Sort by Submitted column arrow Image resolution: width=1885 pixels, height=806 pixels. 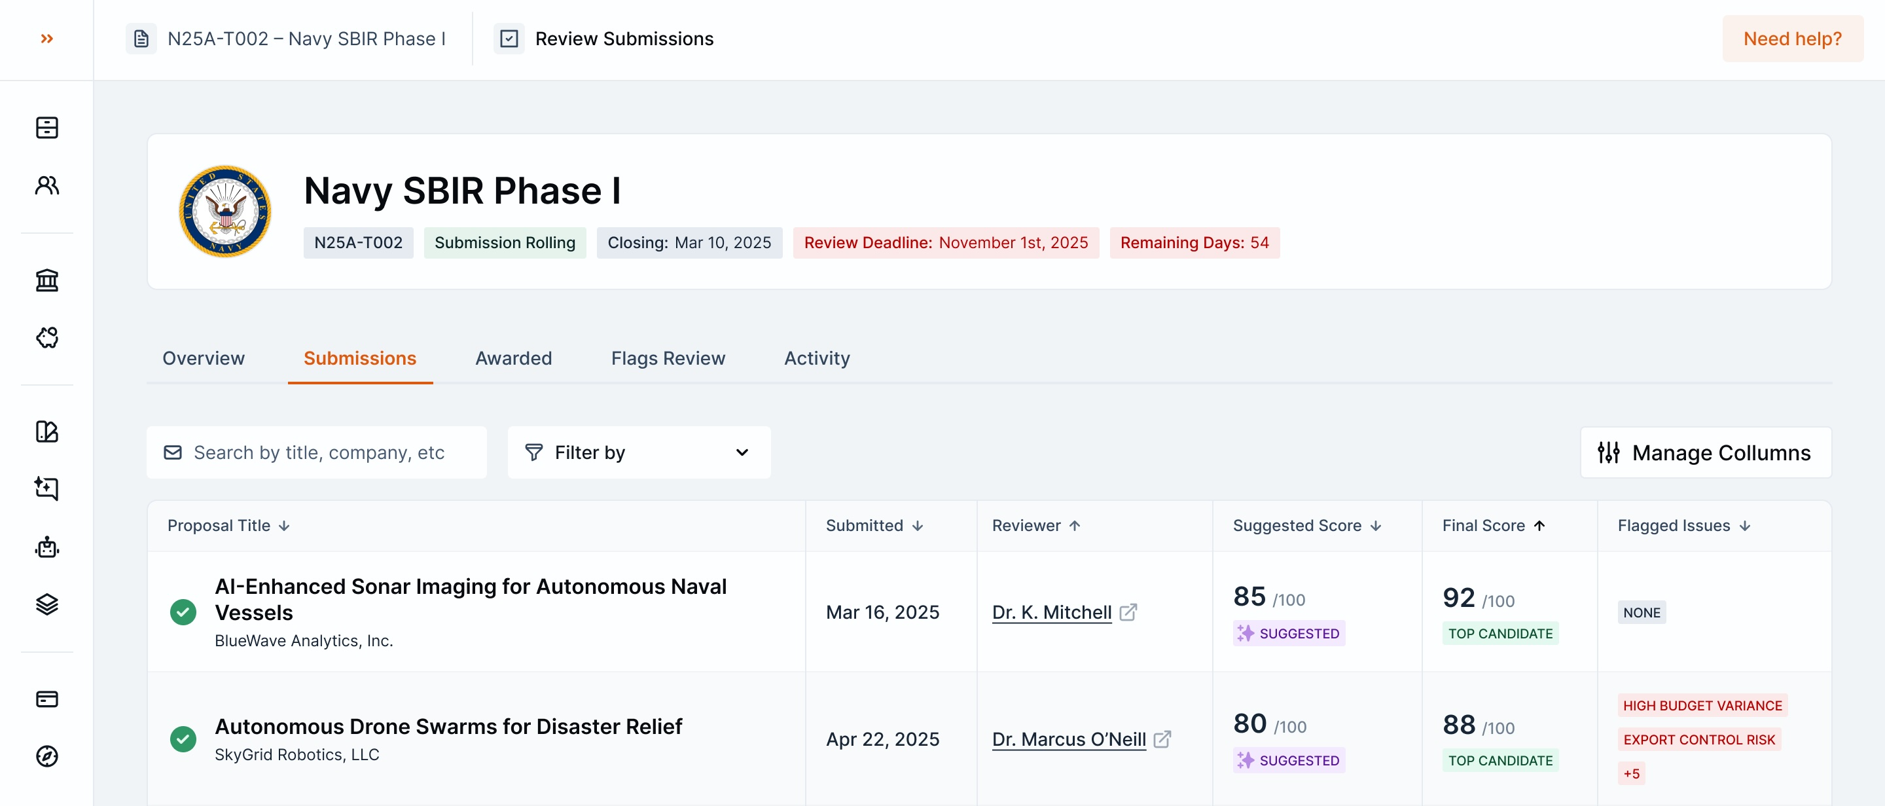pos(918,526)
